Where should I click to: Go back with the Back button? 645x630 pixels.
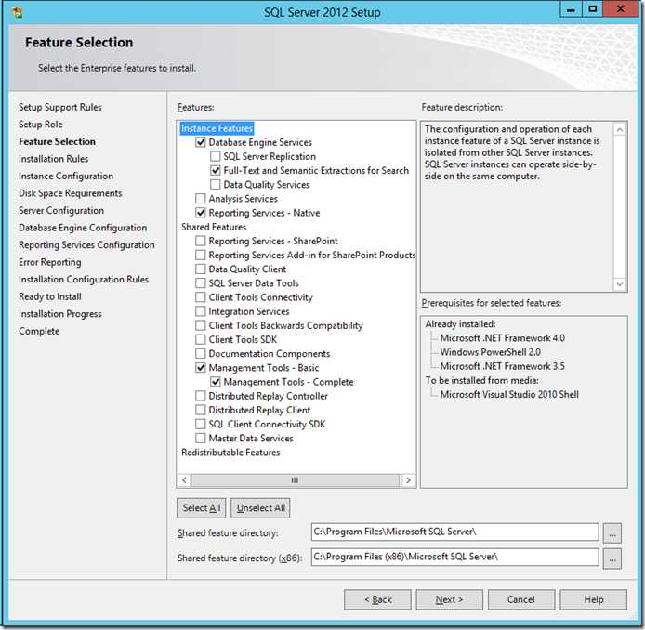coord(377,599)
